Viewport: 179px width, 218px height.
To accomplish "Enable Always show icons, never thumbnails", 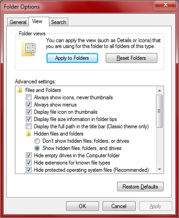I will click(28, 97).
